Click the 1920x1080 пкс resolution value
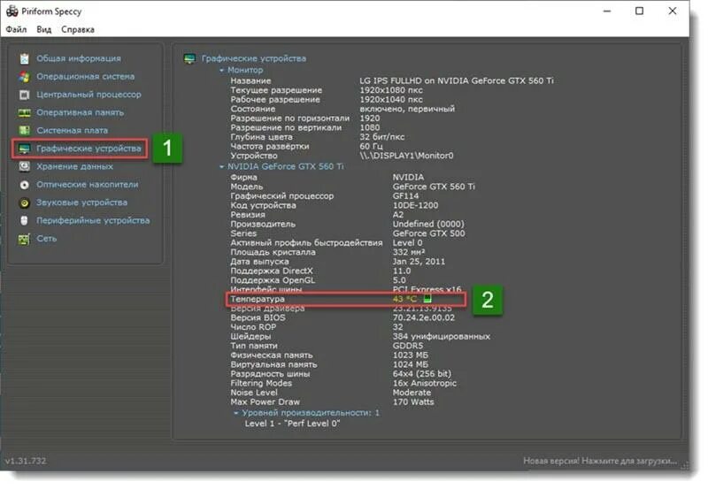This screenshot has height=489, width=708. (x=391, y=90)
